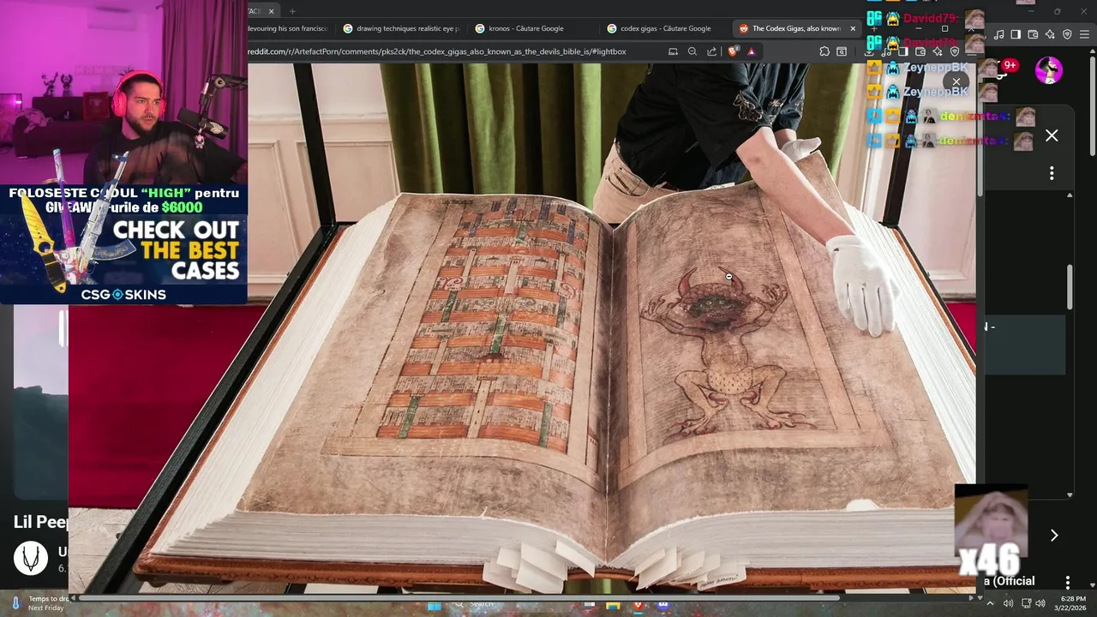Open the Brave VPN shield icon
The width and height of the screenshot is (1097, 617).
(1067, 34)
